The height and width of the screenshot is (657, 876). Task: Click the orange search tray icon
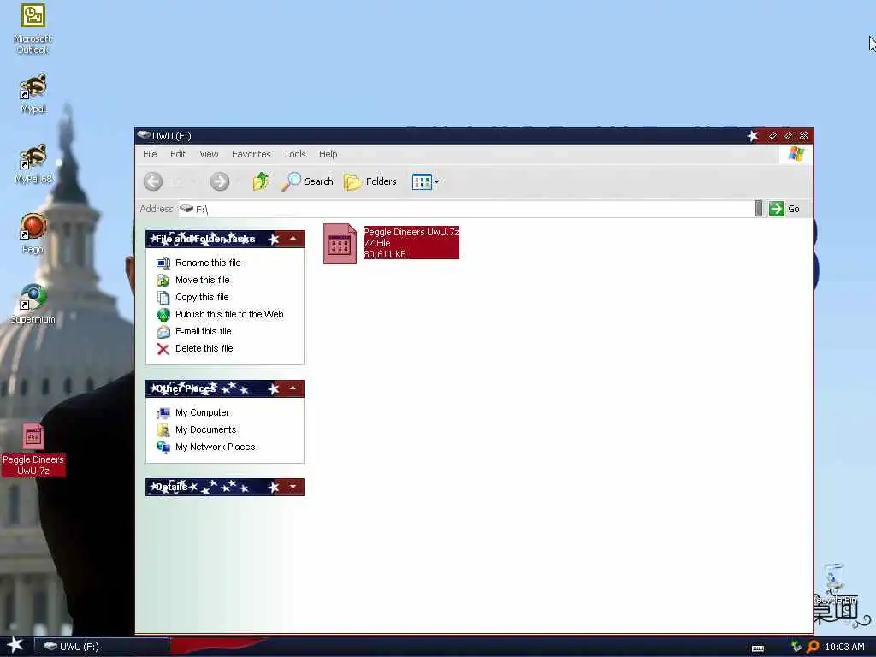(x=813, y=647)
